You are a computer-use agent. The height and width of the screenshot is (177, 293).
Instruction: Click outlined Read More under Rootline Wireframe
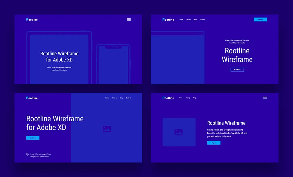237,70
